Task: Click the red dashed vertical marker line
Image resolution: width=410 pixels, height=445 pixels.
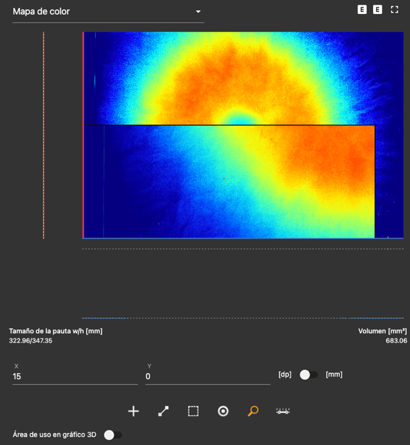Action: [x=44, y=134]
